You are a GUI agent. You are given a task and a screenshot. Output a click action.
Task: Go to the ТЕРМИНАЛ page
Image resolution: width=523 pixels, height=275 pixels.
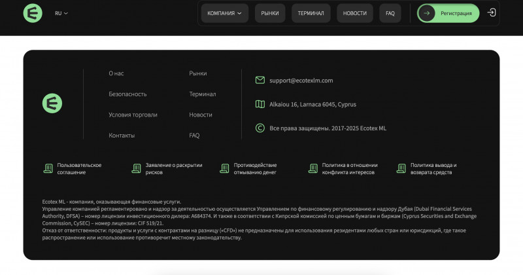click(311, 13)
